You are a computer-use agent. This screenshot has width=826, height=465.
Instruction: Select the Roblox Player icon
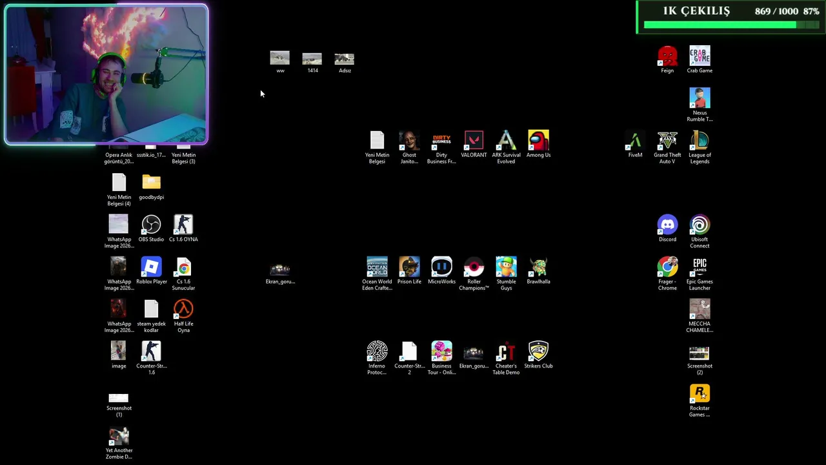coord(151,267)
